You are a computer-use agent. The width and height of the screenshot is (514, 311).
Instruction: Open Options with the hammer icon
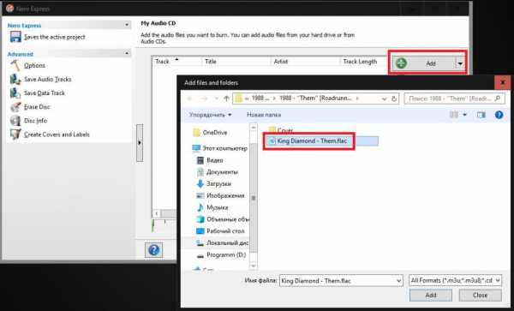coord(15,66)
